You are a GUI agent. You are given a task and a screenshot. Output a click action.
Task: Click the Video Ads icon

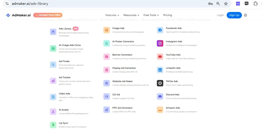tap(53, 97)
